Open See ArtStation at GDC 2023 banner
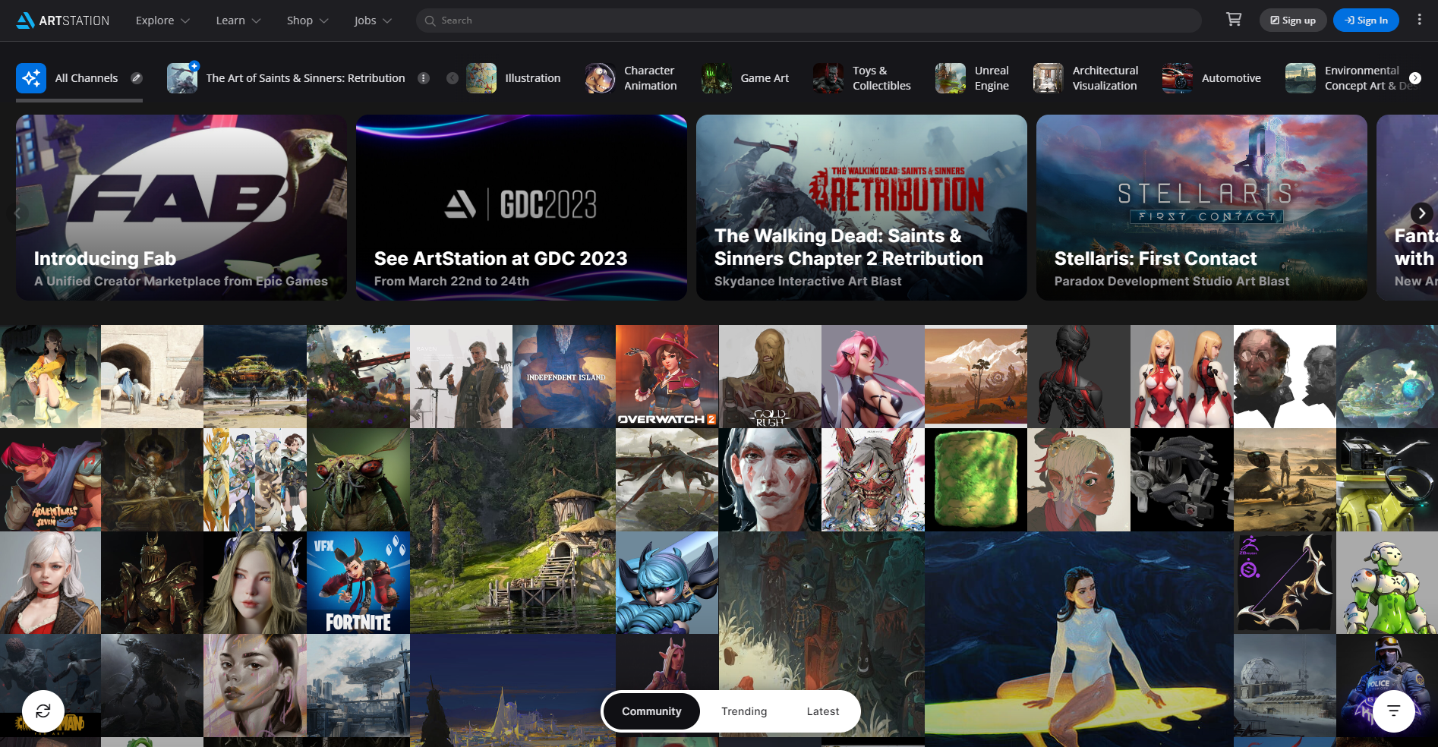1438x747 pixels. [522, 207]
